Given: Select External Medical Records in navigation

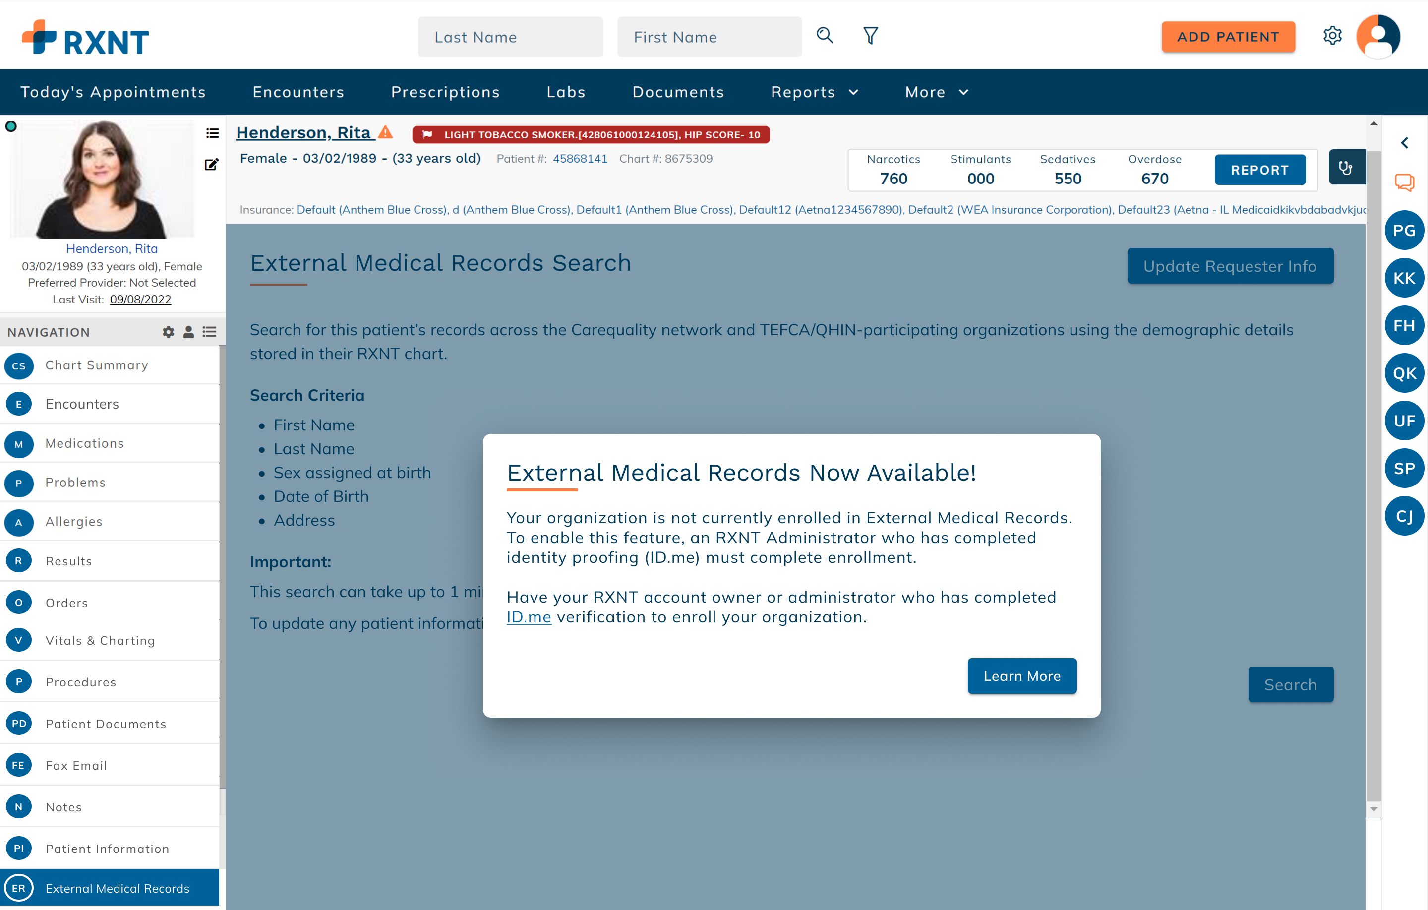Looking at the screenshot, I should click(110, 888).
